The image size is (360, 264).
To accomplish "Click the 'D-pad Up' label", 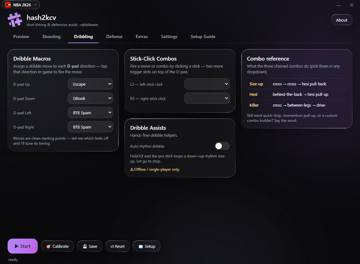I will [22, 84].
